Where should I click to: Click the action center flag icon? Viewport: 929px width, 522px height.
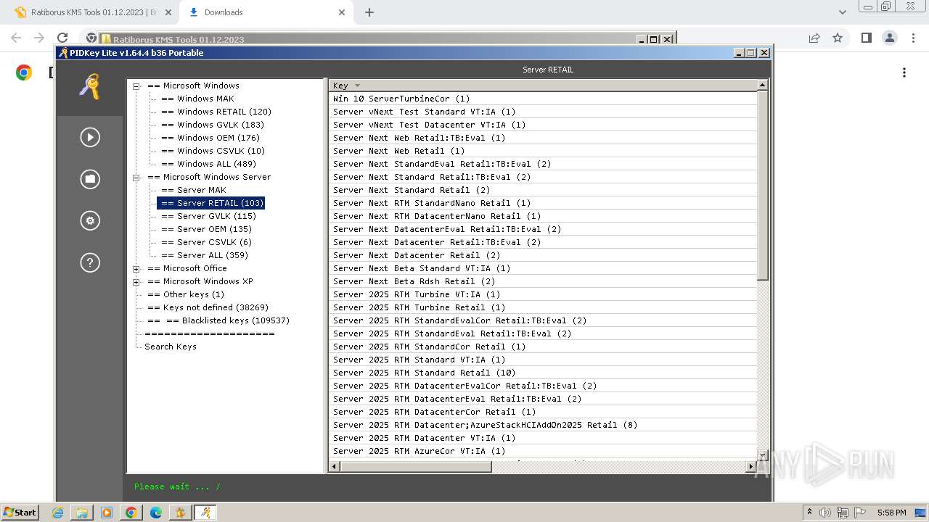coord(860,513)
